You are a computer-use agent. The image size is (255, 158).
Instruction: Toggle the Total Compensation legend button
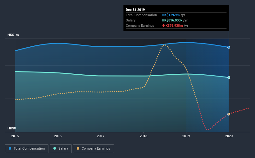pyautogui.click(x=27, y=149)
